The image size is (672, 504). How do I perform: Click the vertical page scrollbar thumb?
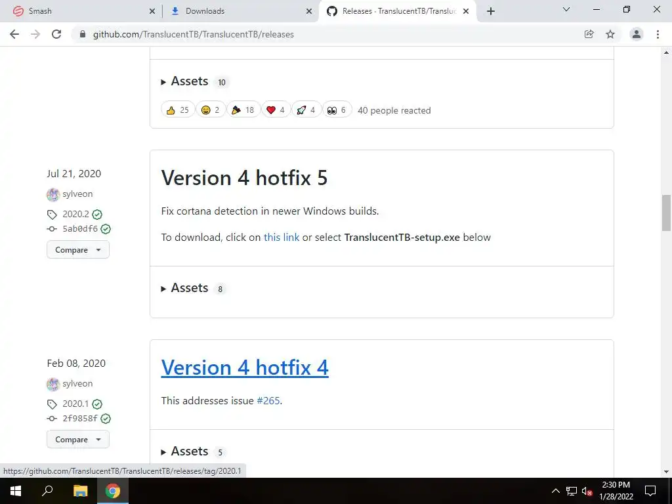tap(667, 213)
